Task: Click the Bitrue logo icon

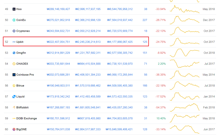Action: tap(14, 86)
